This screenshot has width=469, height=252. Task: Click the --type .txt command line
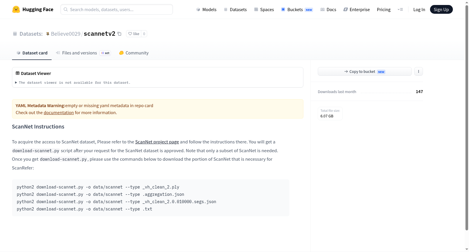[x=84, y=209]
